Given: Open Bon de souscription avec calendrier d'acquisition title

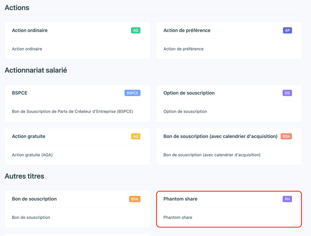Looking at the screenshot, I should [x=220, y=137].
